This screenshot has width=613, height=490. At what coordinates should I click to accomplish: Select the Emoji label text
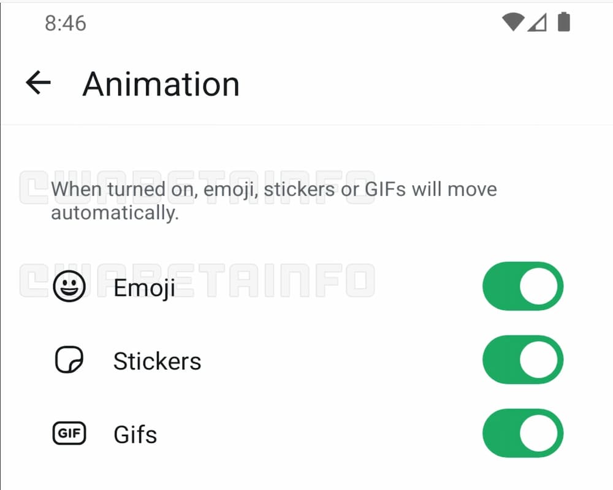coord(145,288)
